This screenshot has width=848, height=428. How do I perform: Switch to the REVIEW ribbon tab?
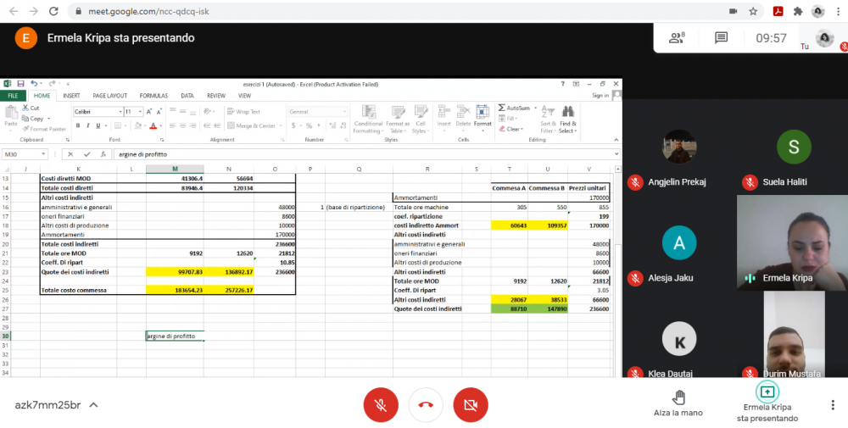click(215, 96)
